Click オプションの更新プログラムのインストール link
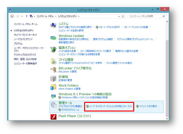The image size is (183, 134). pyautogui.click(x=135, y=39)
